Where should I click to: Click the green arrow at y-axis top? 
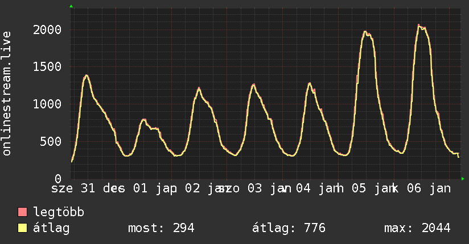point(71,6)
